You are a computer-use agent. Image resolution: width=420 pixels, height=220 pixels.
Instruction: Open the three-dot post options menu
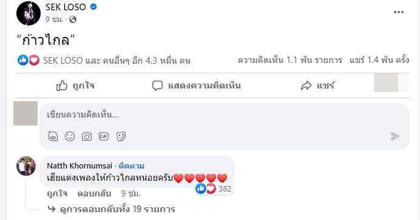[x=399, y=12]
